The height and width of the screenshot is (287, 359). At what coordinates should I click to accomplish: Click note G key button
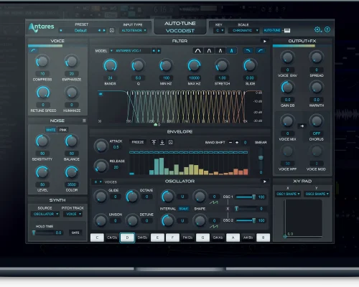(202, 237)
